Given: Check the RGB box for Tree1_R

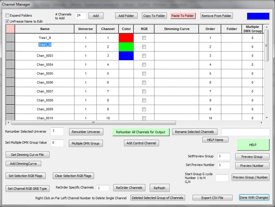Looking at the screenshot, I should click(144, 38).
